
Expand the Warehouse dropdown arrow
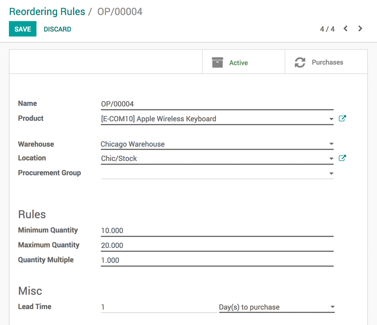pyautogui.click(x=331, y=144)
